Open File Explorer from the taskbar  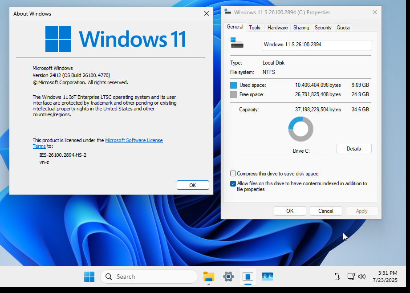tap(209, 277)
